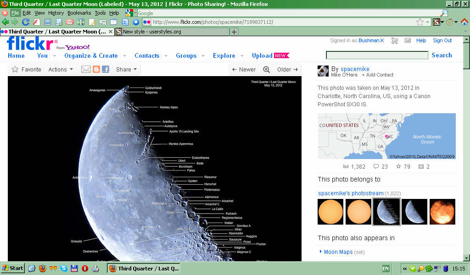Image resolution: width=470 pixels, height=275 pixels.
Task: Click the magnifier zoom icon
Action: click(266, 70)
